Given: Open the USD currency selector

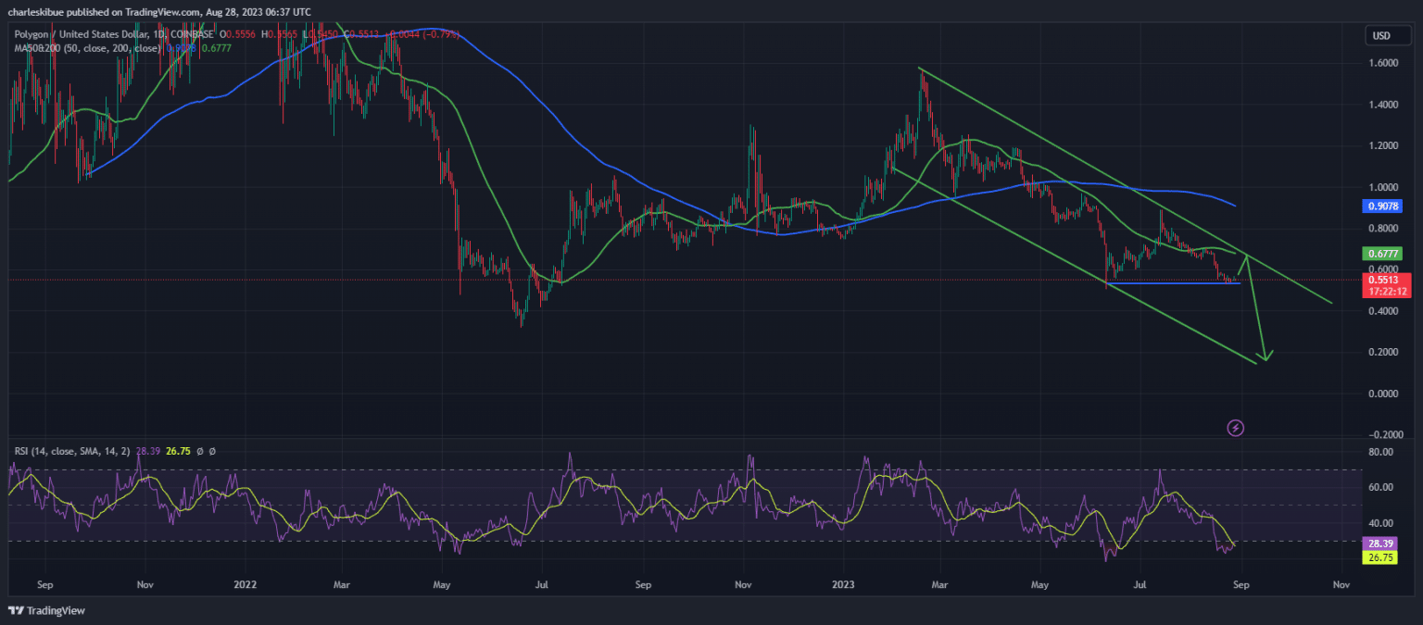Looking at the screenshot, I should [1380, 36].
